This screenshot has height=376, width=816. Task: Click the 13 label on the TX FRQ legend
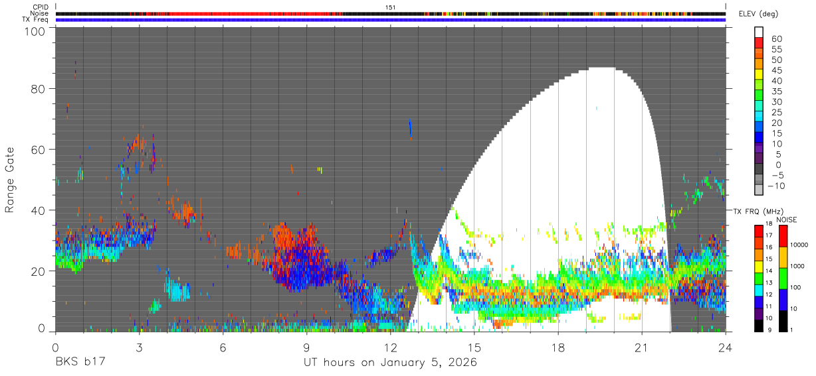(x=769, y=283)
